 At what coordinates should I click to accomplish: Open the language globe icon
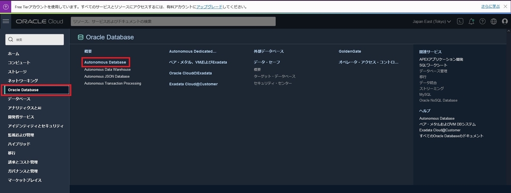coord(494,21)
